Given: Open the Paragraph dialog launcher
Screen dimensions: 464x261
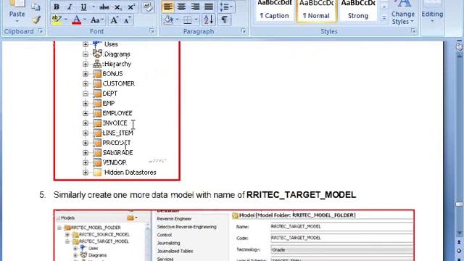Looking at the screenshot, I should point(244,31).
